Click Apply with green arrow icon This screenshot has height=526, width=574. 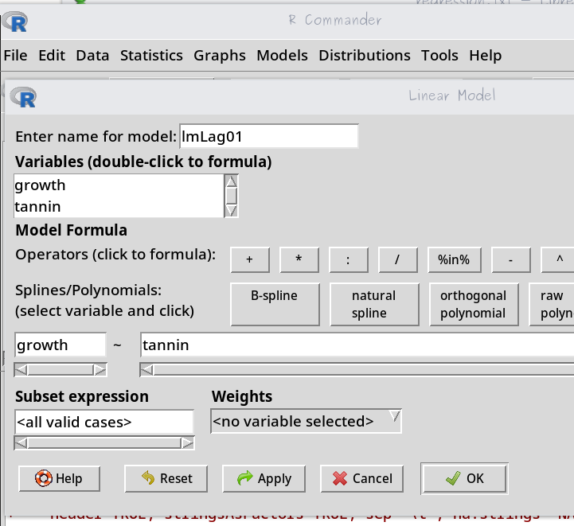click(x=263, y=478)
